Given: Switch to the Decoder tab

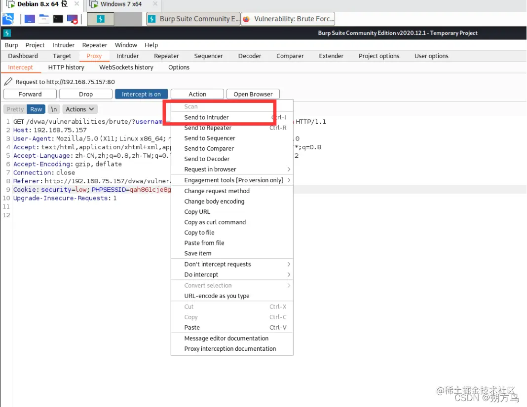Looking at the screenshot, I should 249,56.
